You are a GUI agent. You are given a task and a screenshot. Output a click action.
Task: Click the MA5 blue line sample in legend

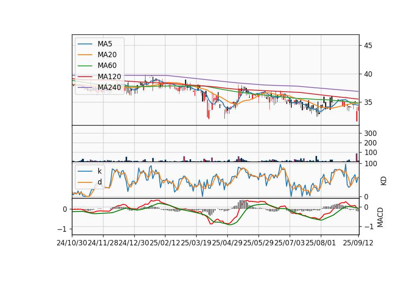coord(85,44)
